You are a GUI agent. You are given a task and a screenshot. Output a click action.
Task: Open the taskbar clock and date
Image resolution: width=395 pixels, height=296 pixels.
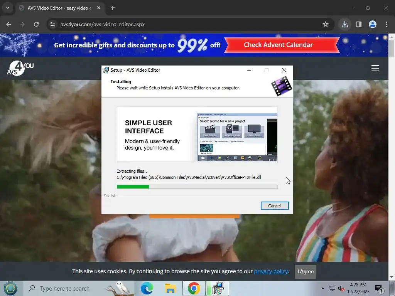358,288
